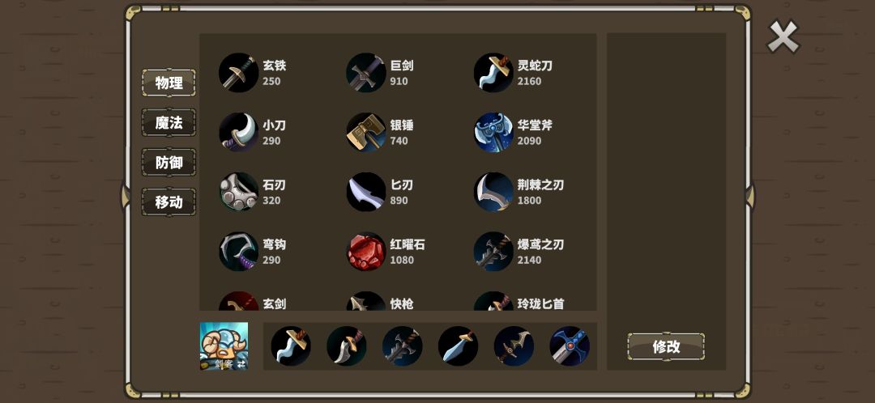This screenshot has height=403, width=875.
Task: Open the 魔法 category tab
Action: [x=169, y=123]
